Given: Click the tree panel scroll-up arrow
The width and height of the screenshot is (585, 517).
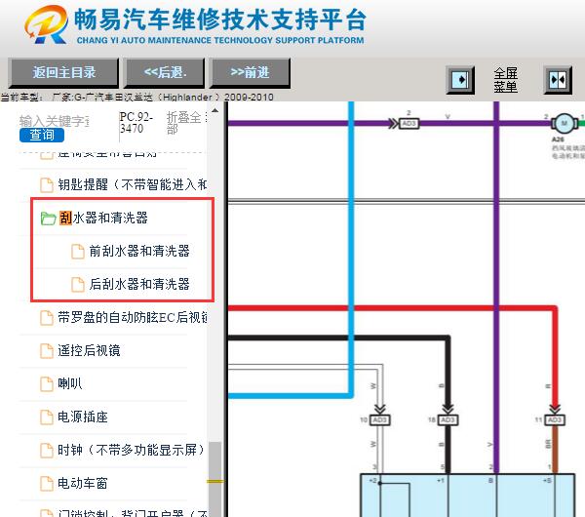Looking at the screenshot, I should tap(214, 110).
